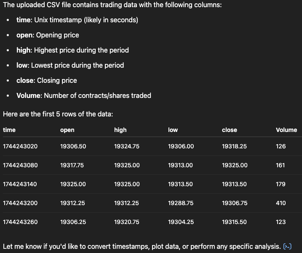
Task: Click the volume cell showing 179
Action: point(281,184)
